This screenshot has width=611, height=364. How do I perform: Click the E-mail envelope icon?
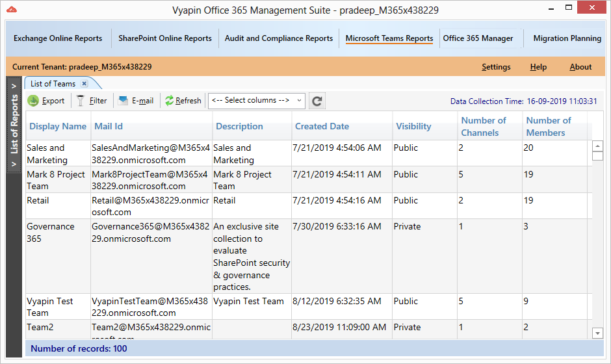coord(123,101)
